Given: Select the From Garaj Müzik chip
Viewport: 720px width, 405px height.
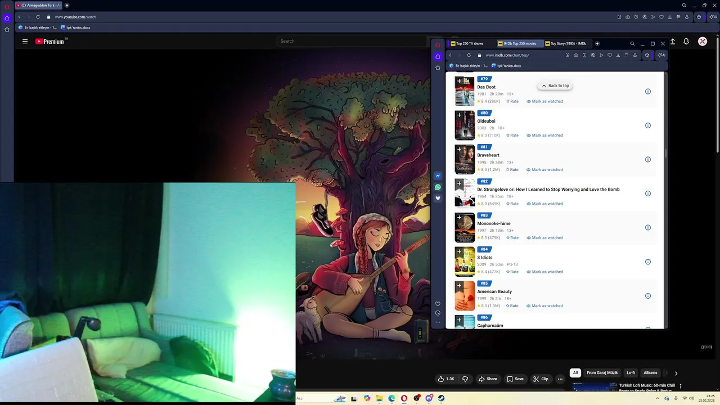Looking at the screenshot, I should tap(602, 373).
